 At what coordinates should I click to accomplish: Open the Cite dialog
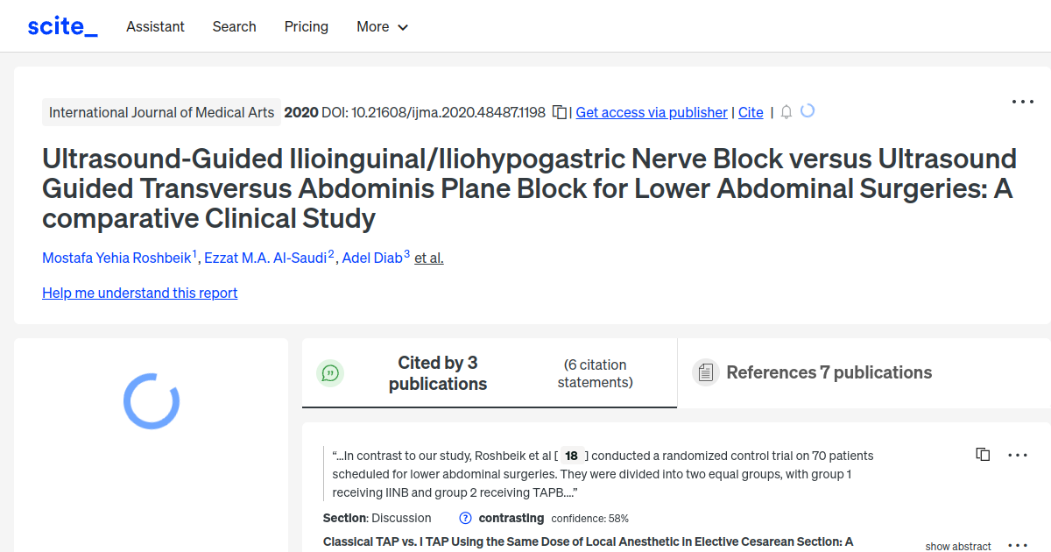pyautogui.click(x=751, y=112)
